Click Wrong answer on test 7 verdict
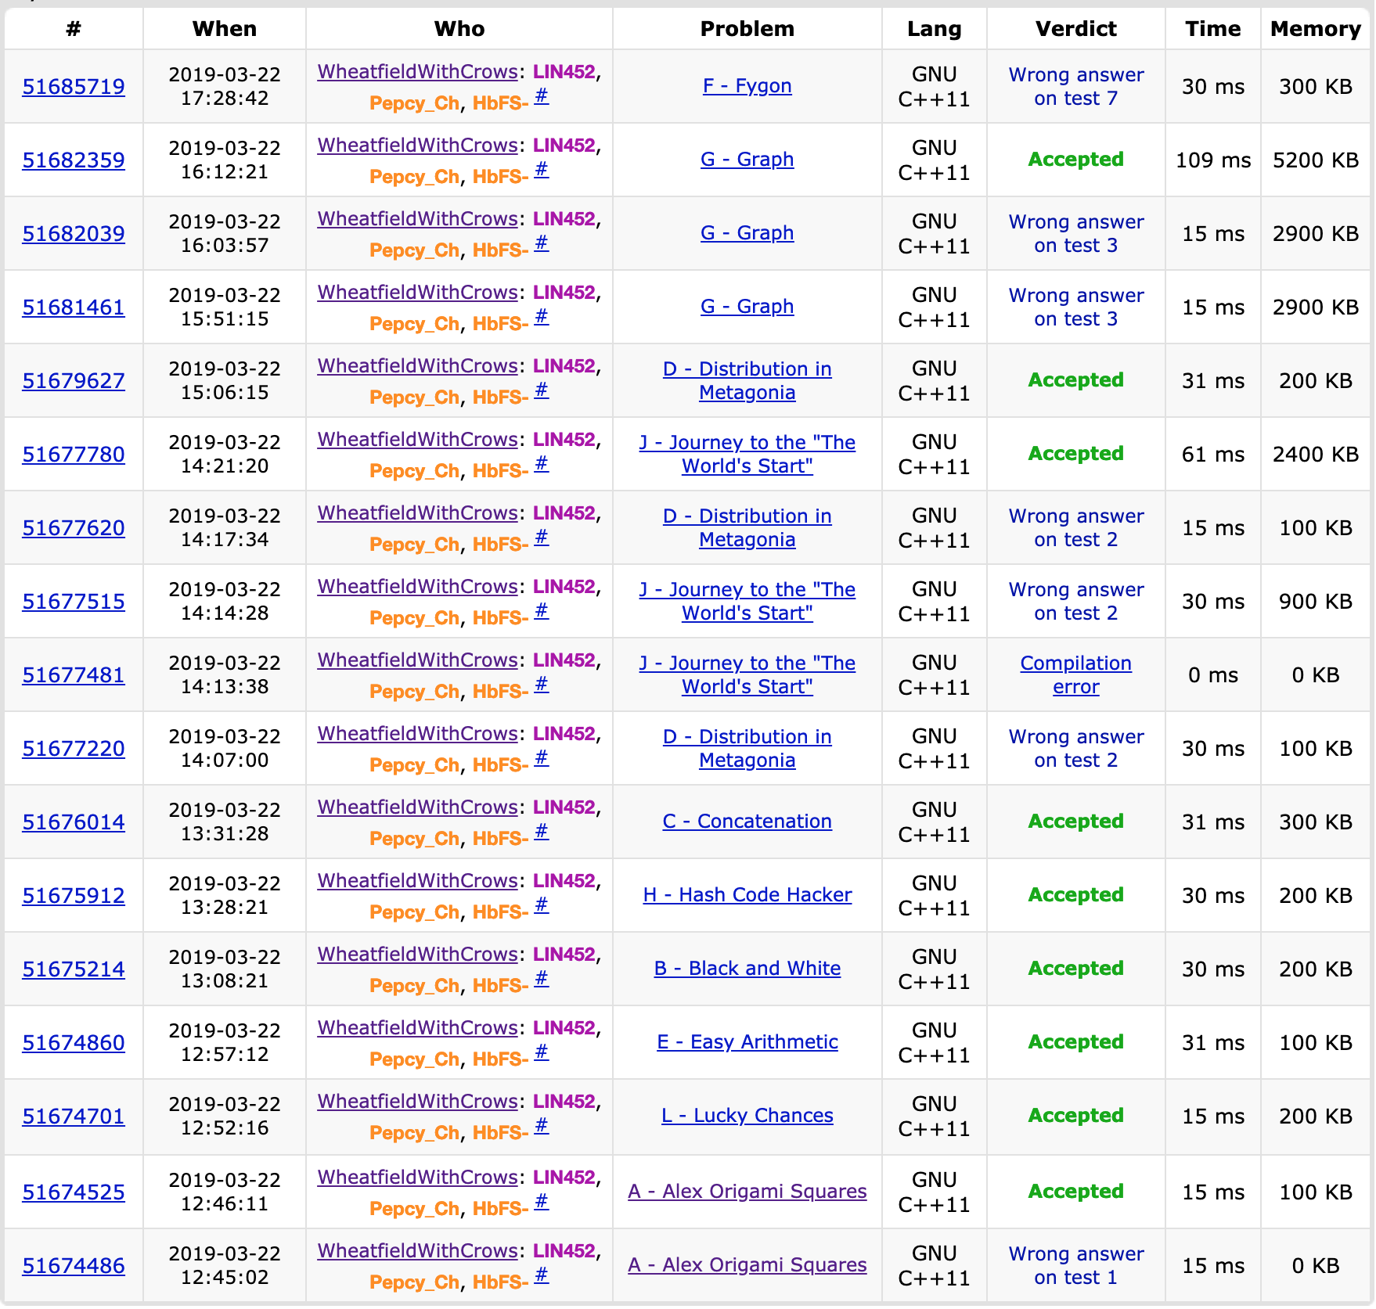The height and width of the screenshot is (1309, 1376). click(1075, 87)
